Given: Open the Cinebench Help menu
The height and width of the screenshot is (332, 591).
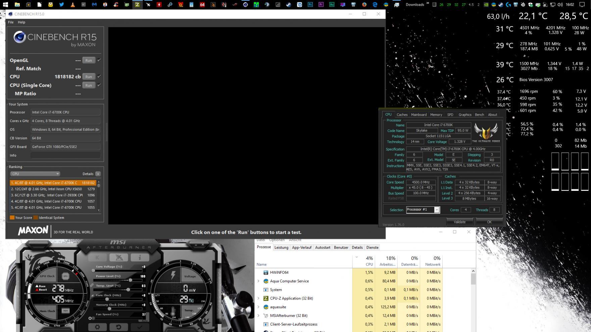Looking at the screenshot, I should 21,22.
